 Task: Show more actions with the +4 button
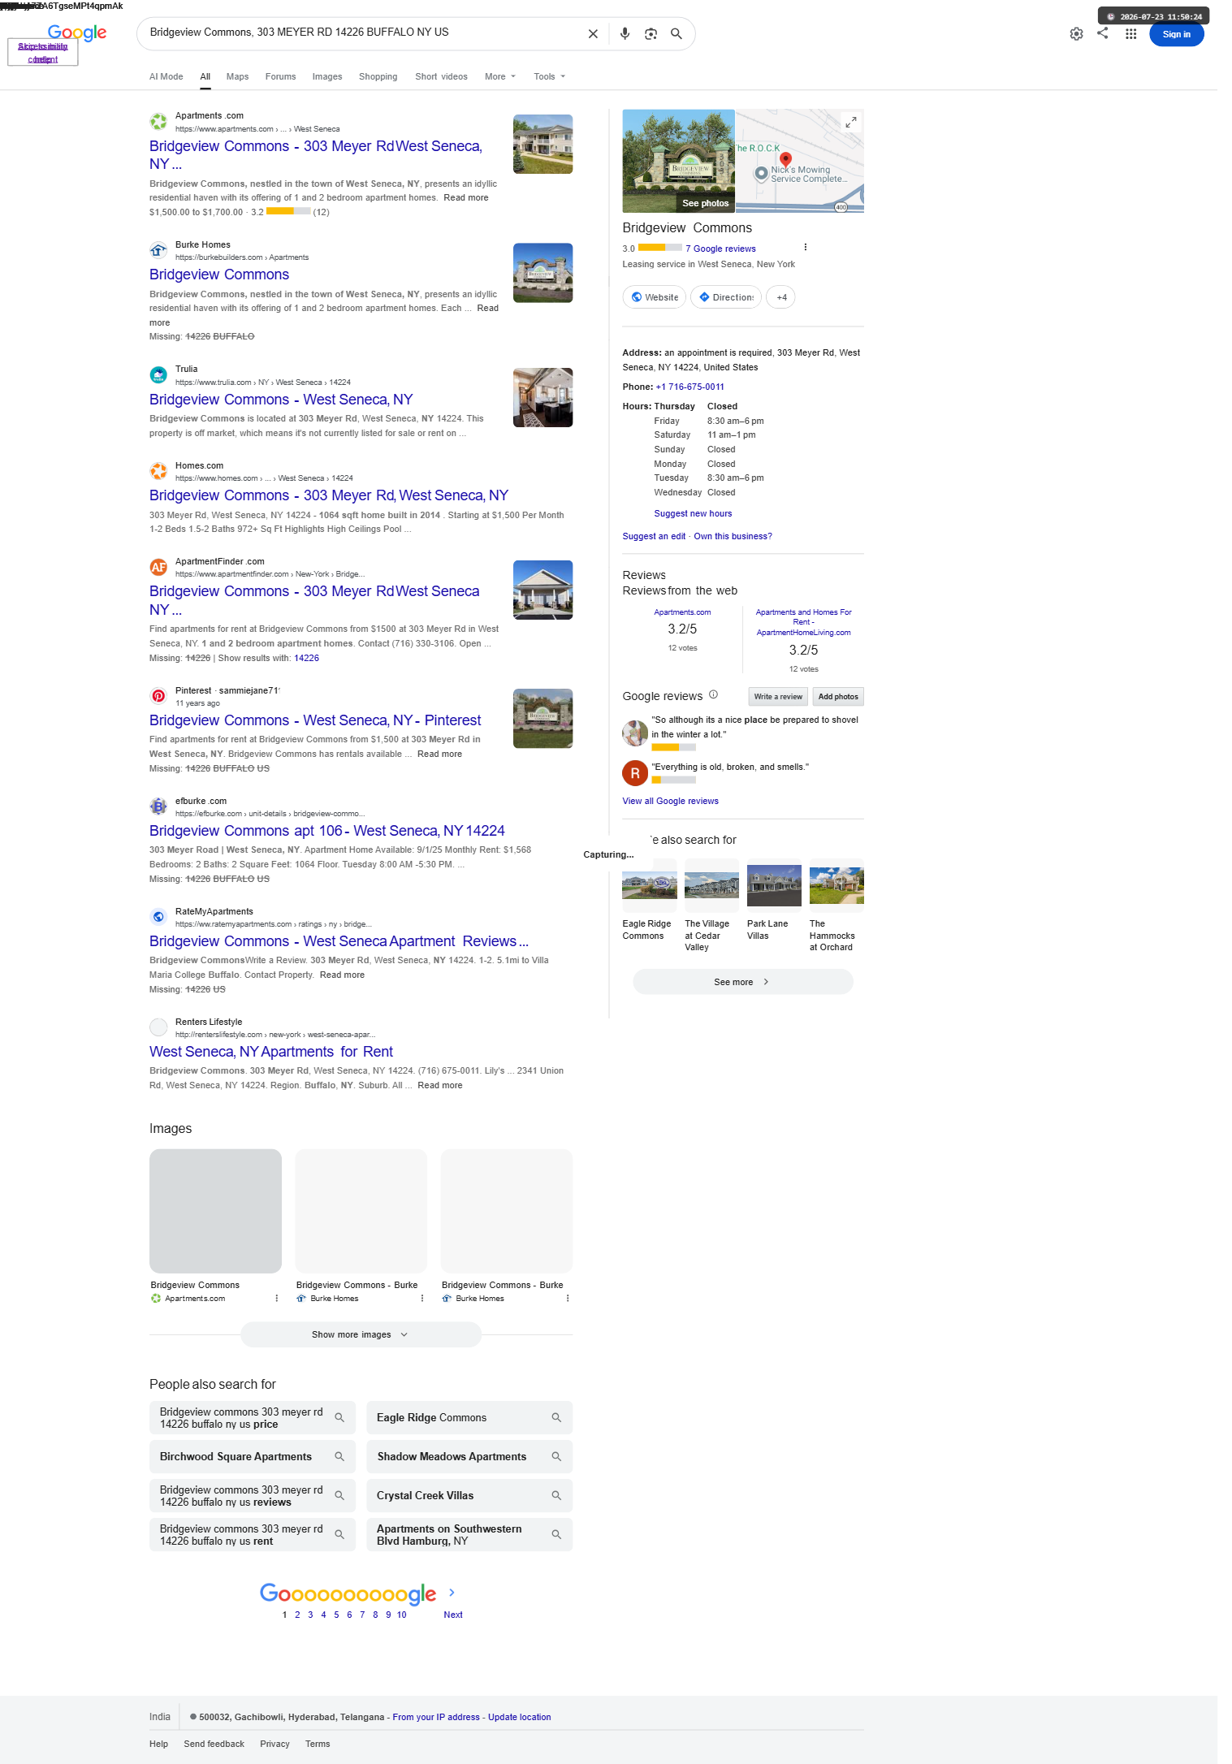(781, 297)
